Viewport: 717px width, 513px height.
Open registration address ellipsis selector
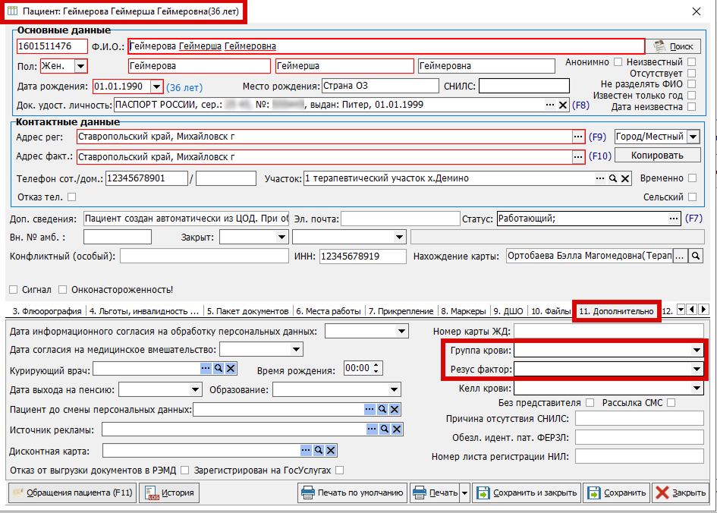[578, 137]
